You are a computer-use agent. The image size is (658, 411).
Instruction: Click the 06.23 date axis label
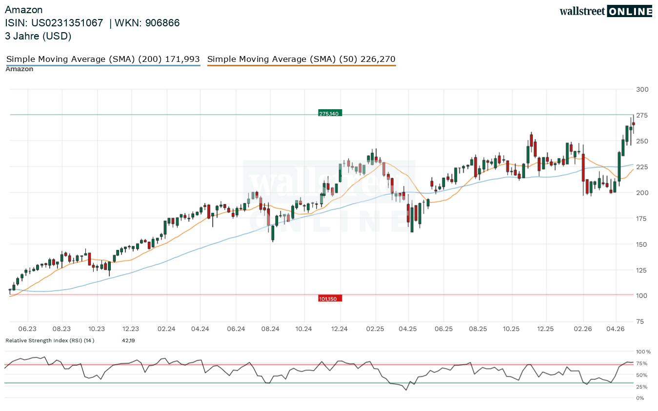click(x=28, y=330)
